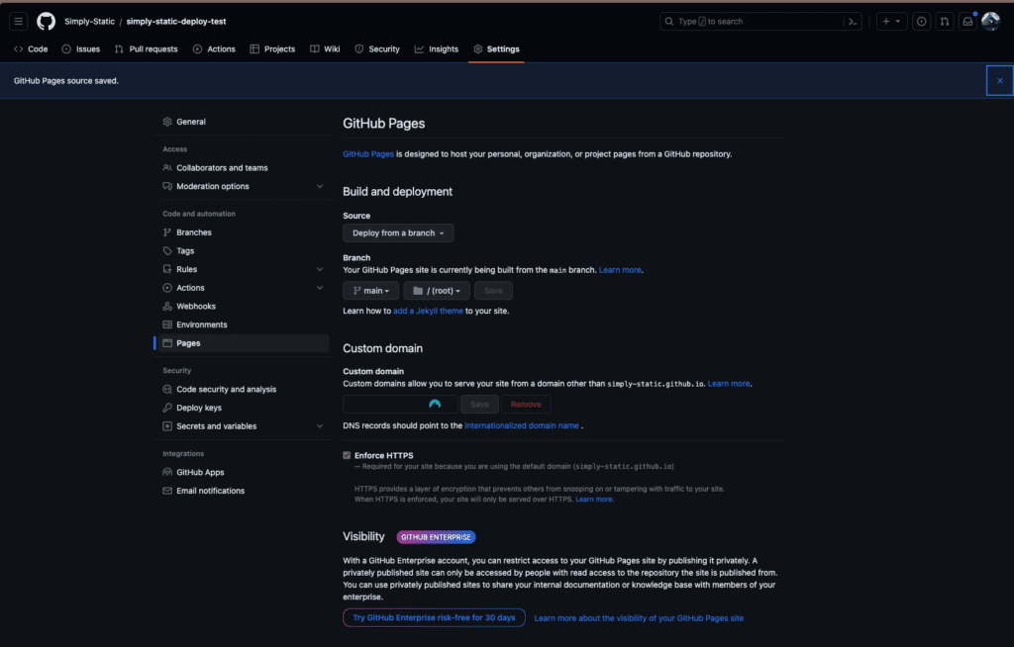Open Learn more link about branch building
The image size is (1014, 647).
click(620, 270)
